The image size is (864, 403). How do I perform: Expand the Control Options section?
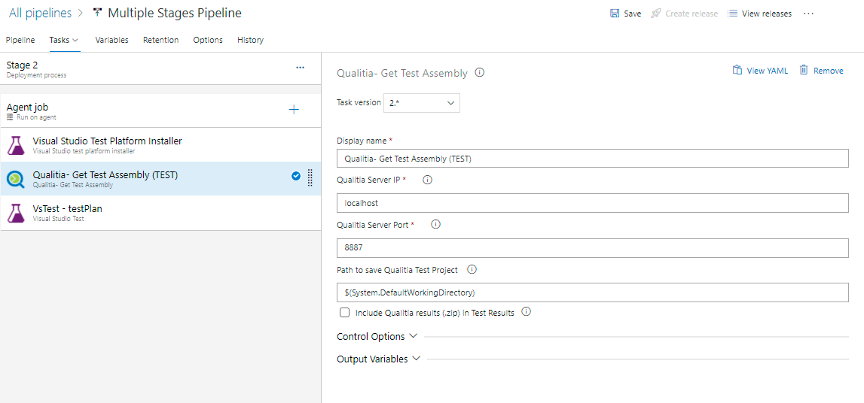point(377,337)
